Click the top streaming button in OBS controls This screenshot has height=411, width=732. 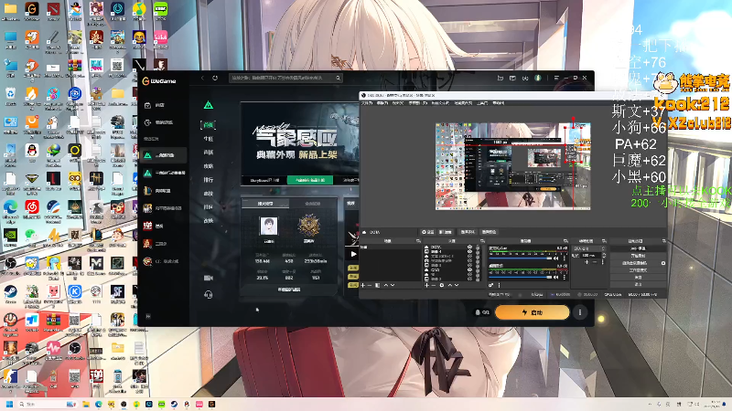638,248
